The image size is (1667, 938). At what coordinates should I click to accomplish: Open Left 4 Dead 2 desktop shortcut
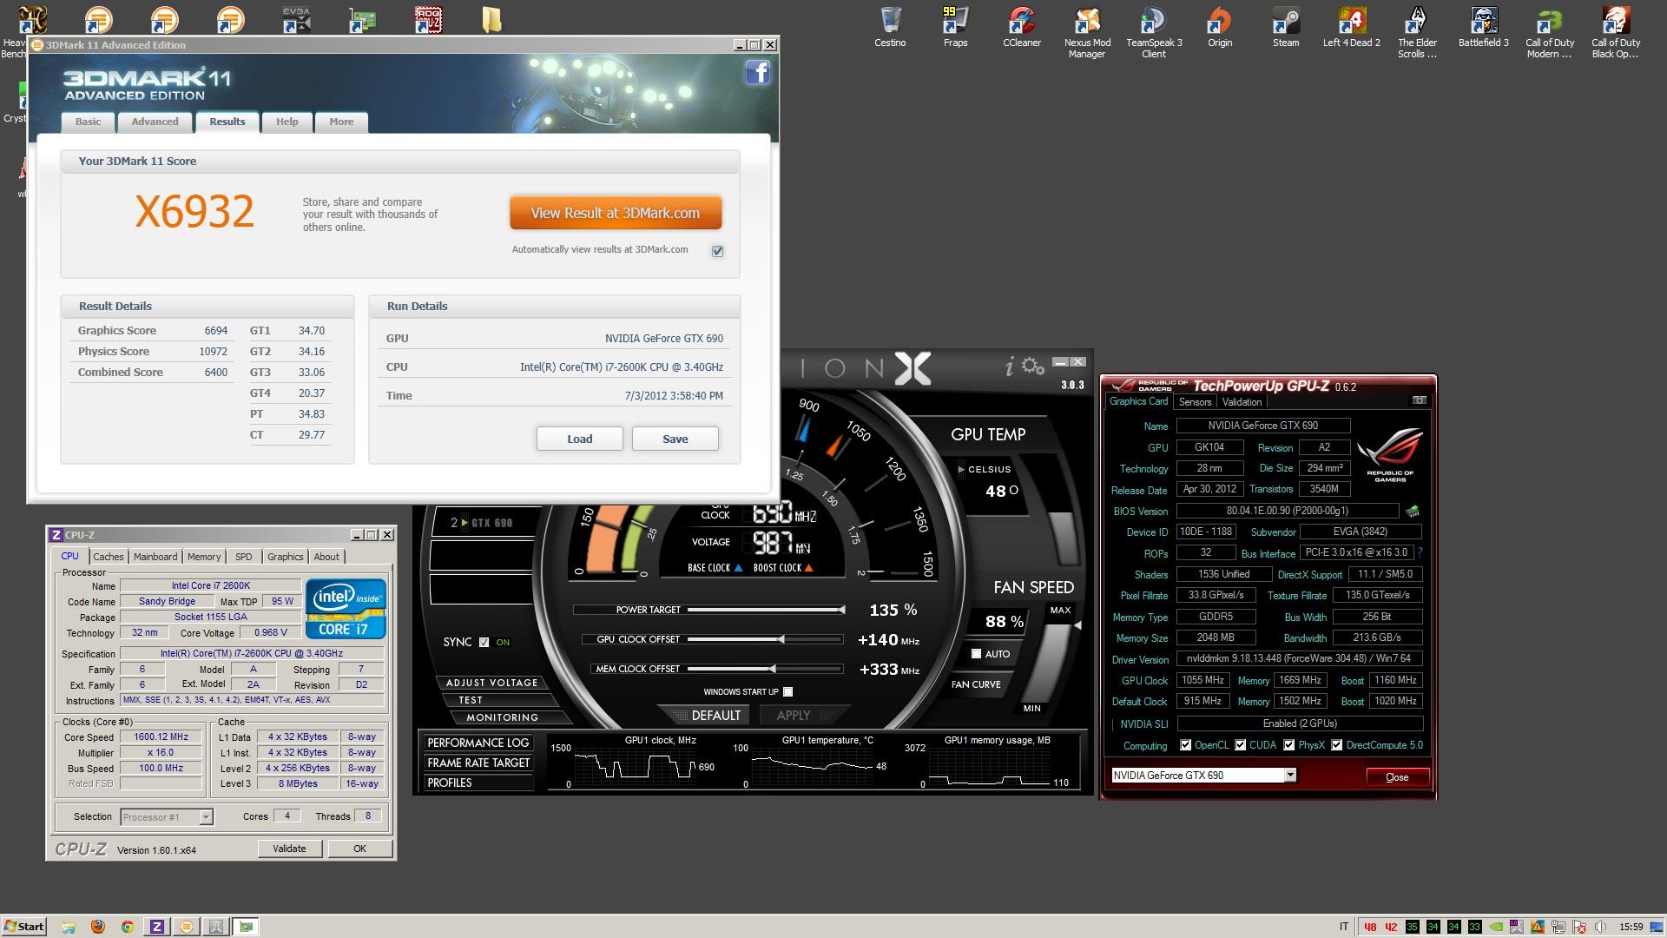pyautogui.click(x=1352, y=26)
